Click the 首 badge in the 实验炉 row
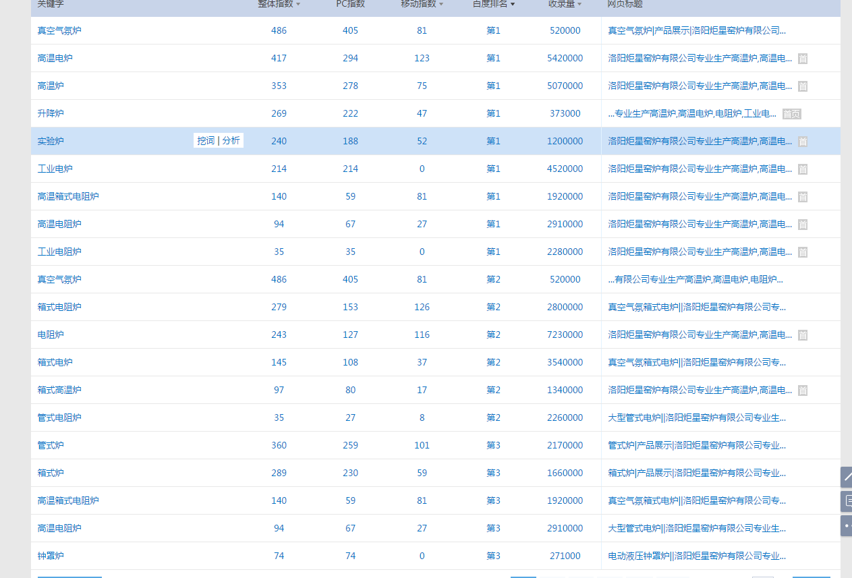Screen dimensions: 852x578 [803, 142]
